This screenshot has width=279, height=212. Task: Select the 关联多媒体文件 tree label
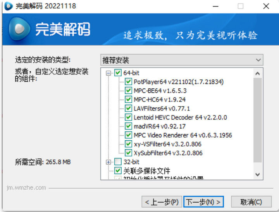147,171
